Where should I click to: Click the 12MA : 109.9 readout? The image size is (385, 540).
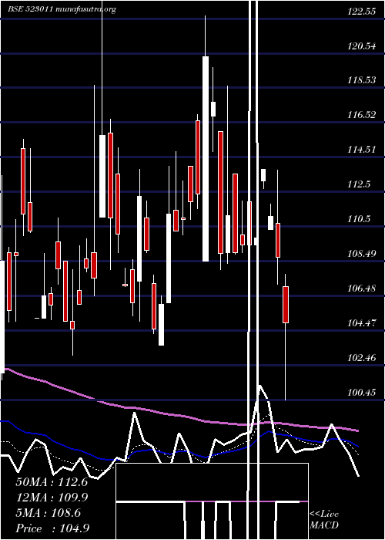[x=52, y=498]
